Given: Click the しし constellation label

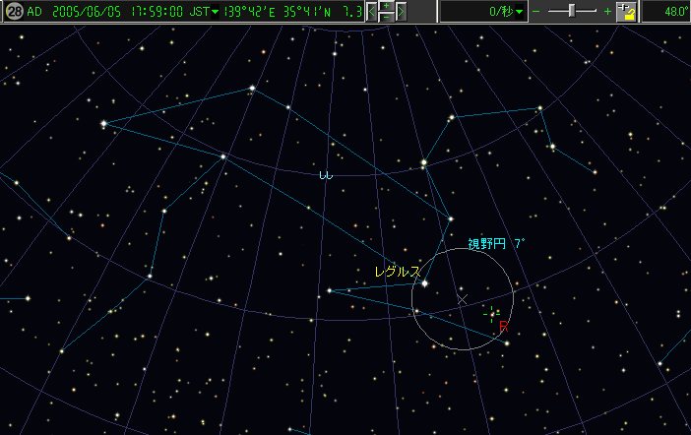Looking at the screenshot, I should coord(325,174).
